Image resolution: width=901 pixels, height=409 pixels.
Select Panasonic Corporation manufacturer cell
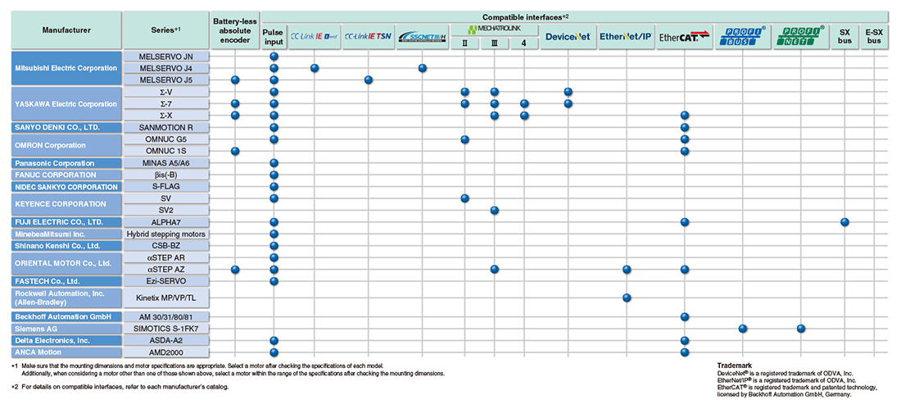pos(66,163)
